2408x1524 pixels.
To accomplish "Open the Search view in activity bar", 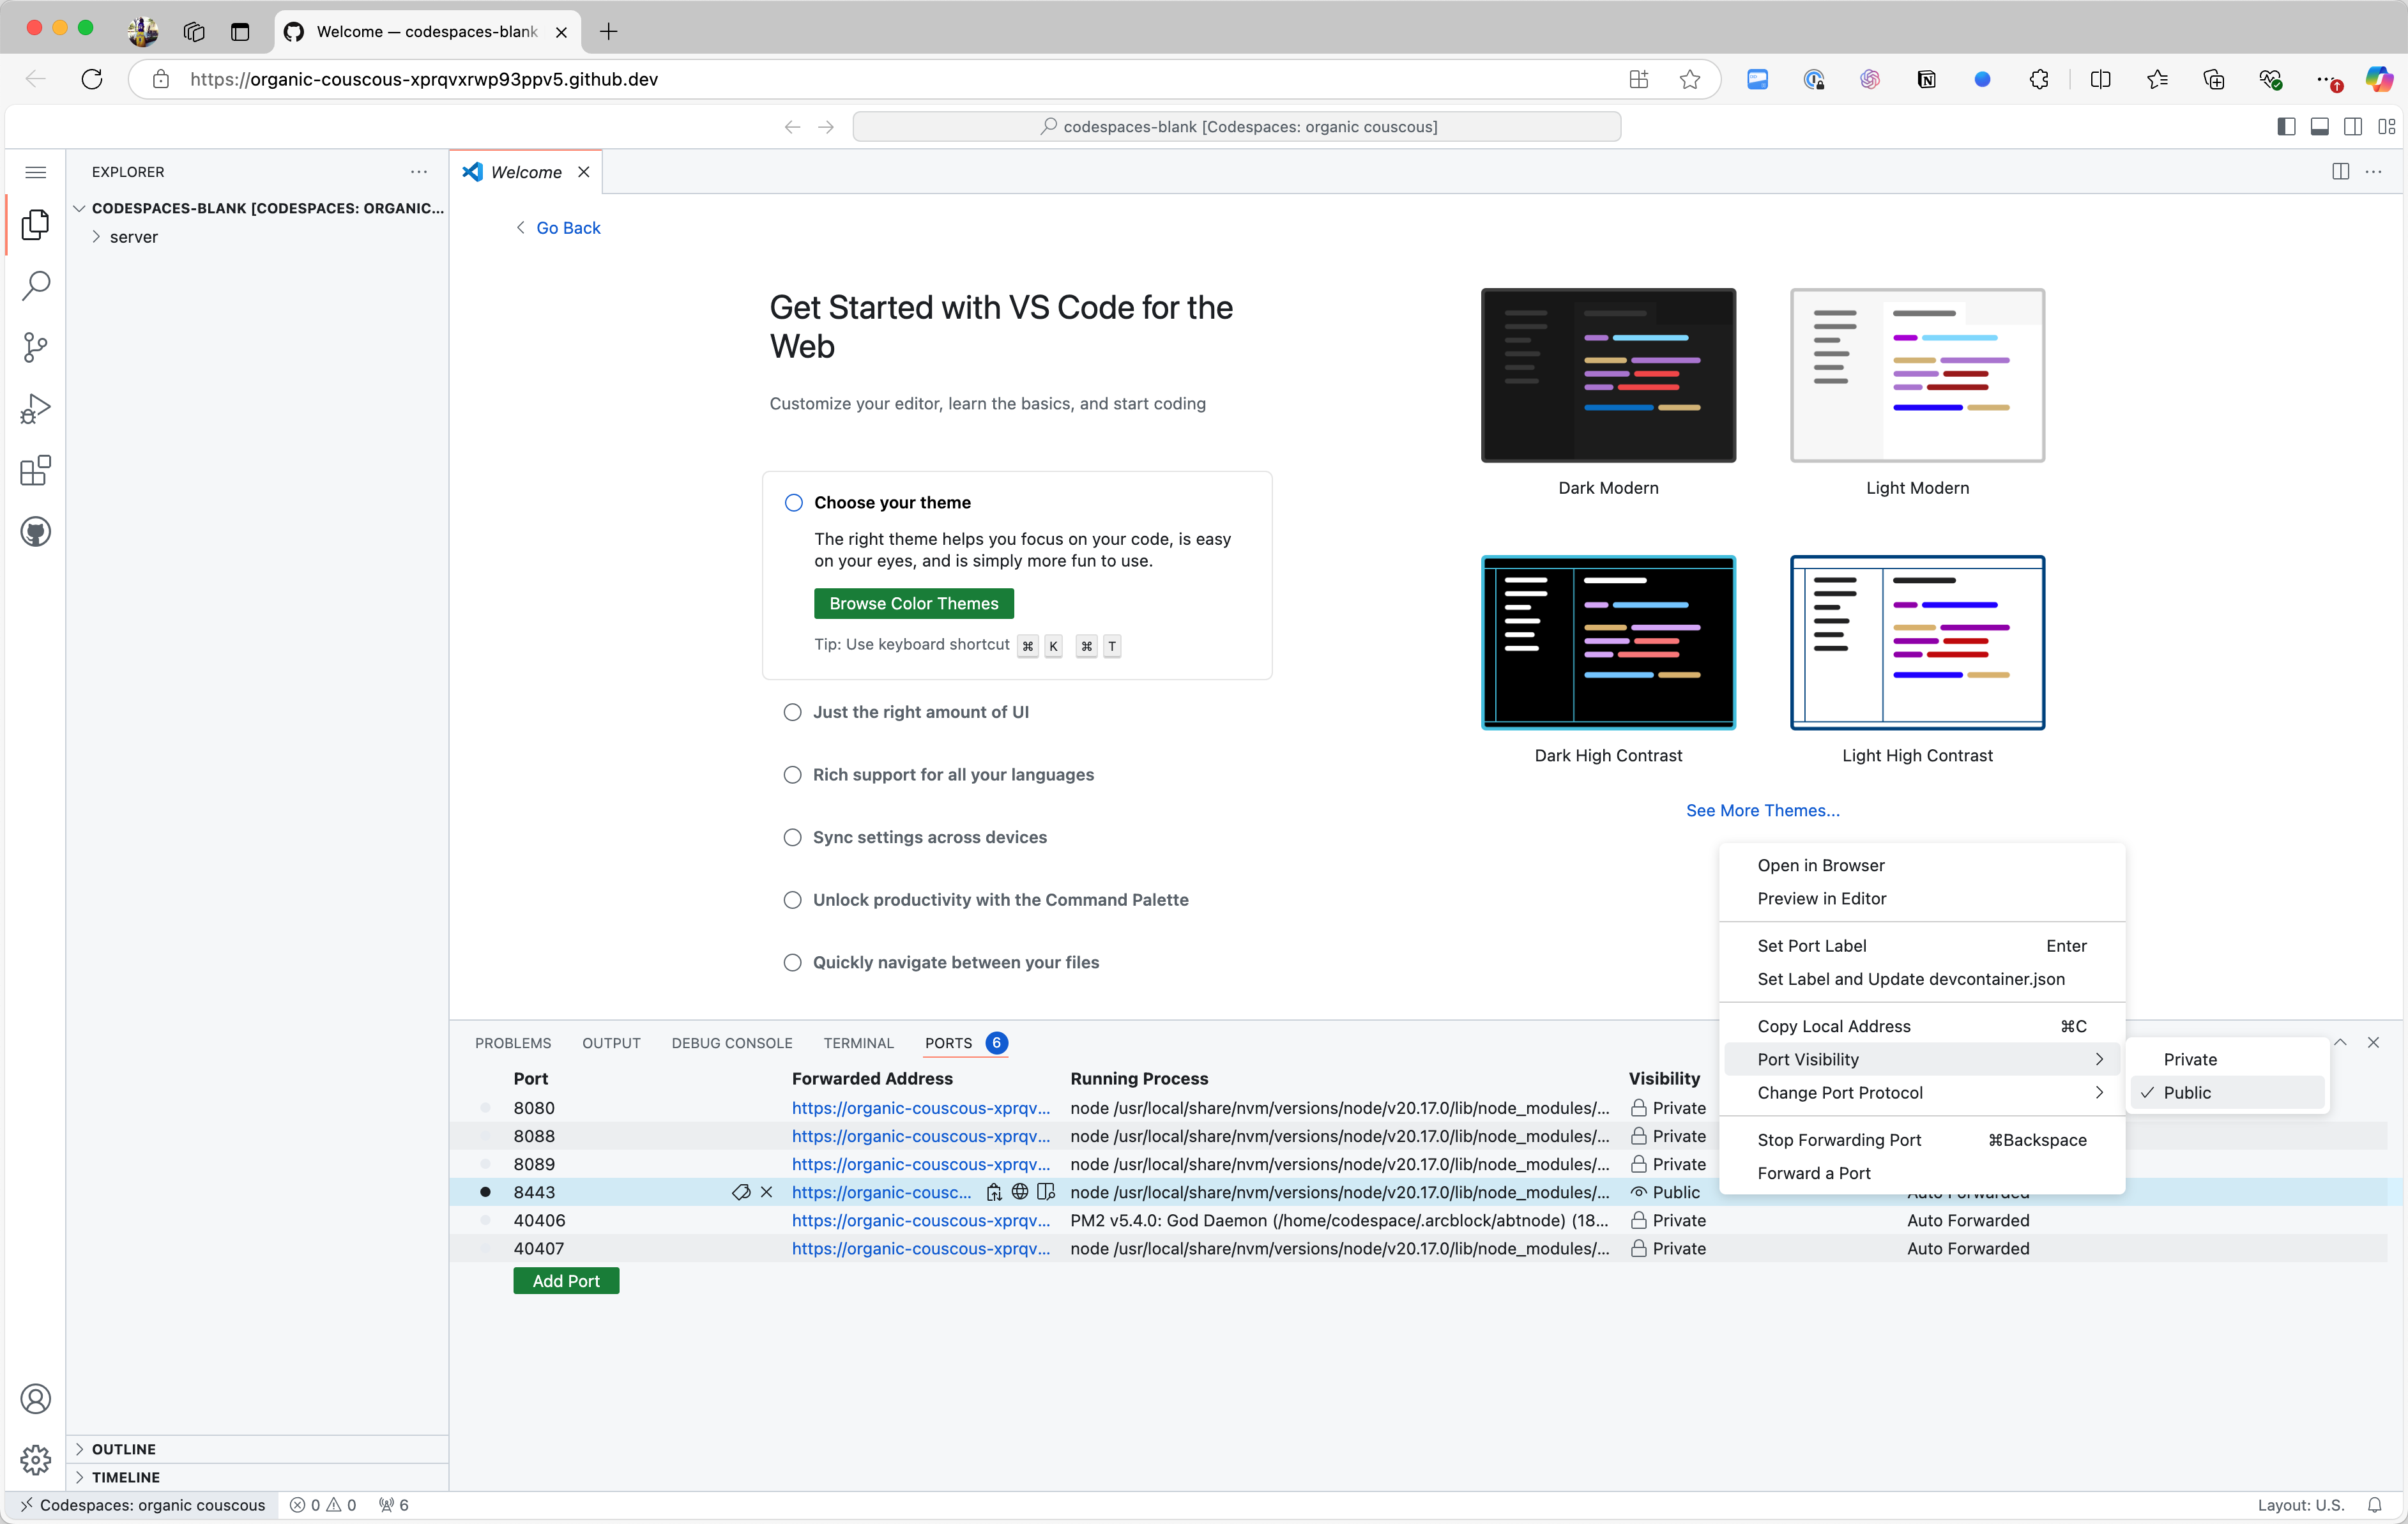I will (x=36, y=286).
